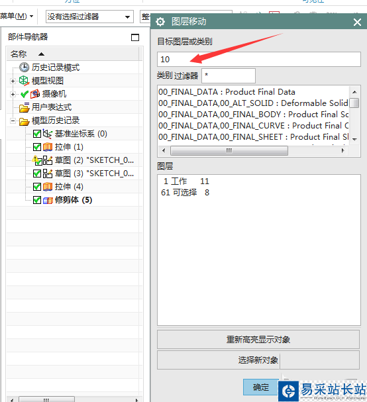367x402 pixels.
Task: Toggle the 拉伸 (1) checkbox
Action: pos(37,147)
